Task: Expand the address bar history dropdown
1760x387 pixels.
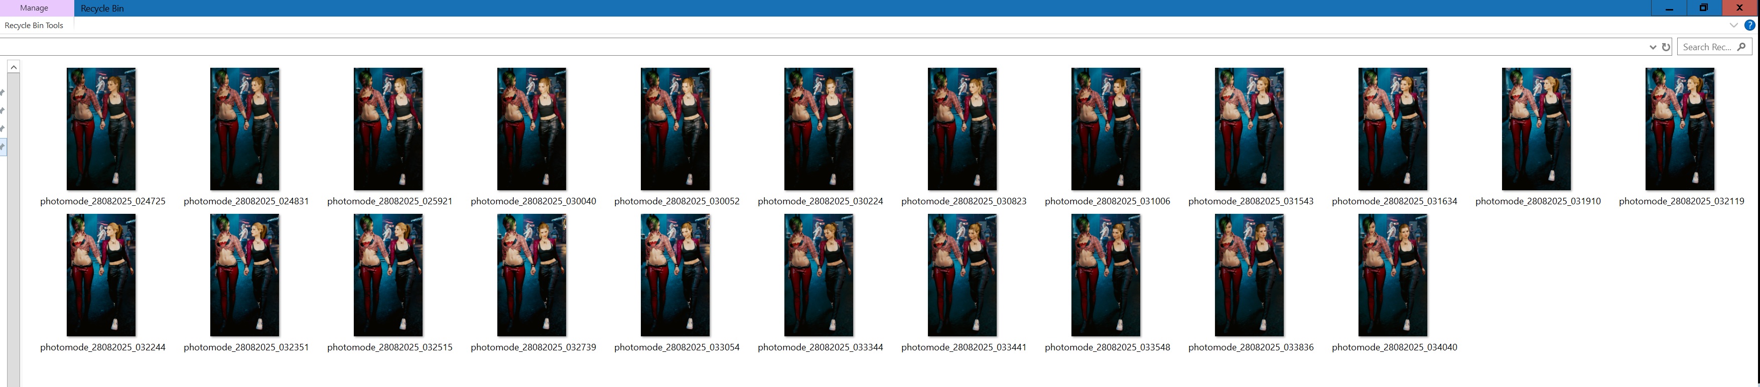Action: 1653,47
